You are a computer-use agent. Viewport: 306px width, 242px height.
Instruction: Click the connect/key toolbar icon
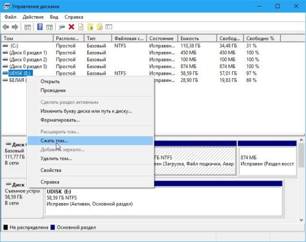tap(62, 27)
